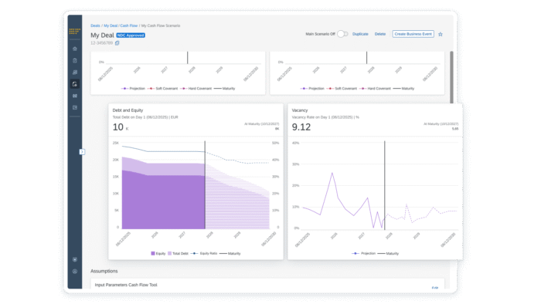Toggle Total Debt series in legend
541x304 pixels.
click(178, 253)
